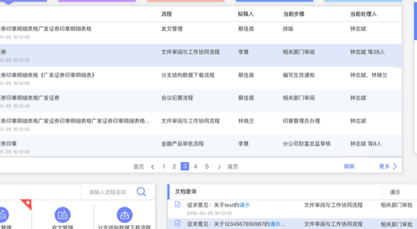Select page 1 in pagination
The width and height of the screenshot is (417, 229).
[164, 166]
